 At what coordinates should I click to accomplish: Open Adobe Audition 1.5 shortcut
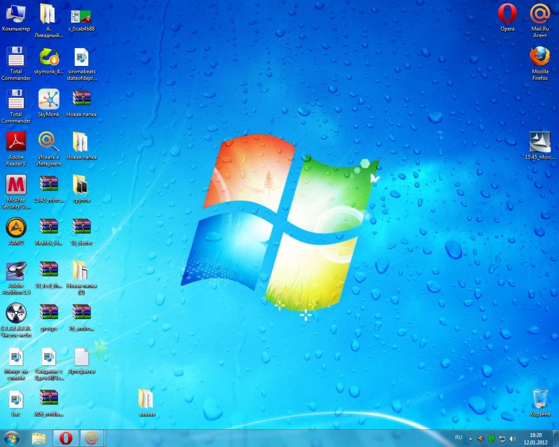[x=16, y=278]
